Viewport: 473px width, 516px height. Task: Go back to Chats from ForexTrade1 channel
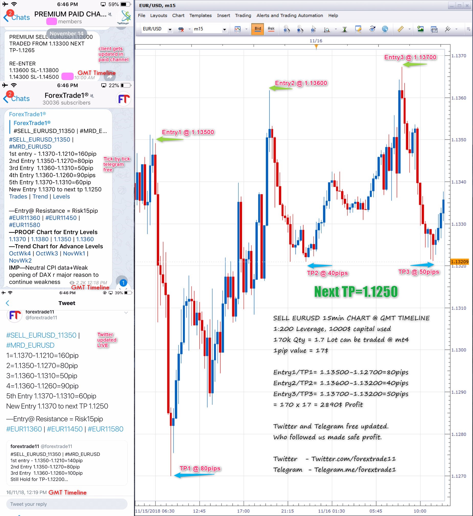[16, 98]
